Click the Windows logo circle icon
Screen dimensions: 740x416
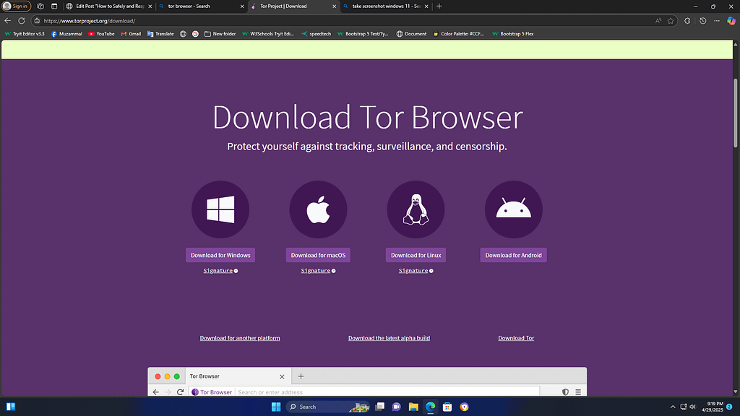click(220, 209)
